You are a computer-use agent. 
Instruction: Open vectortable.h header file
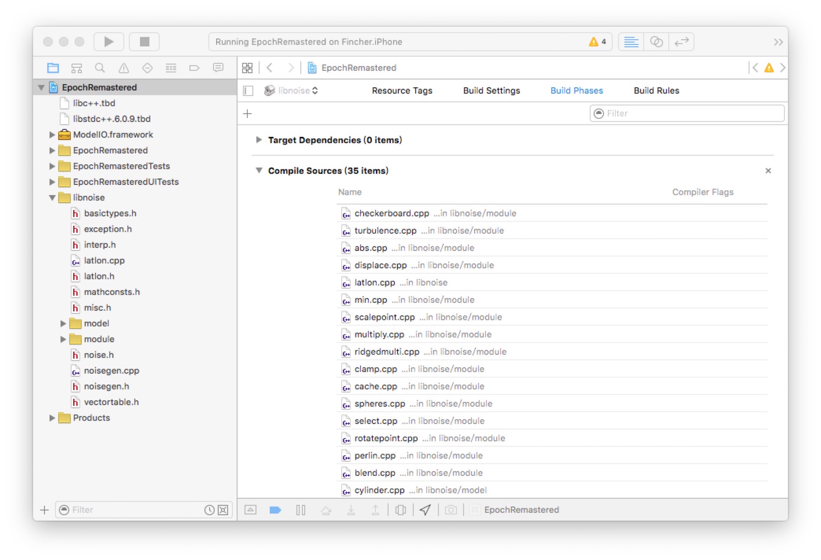[x=135, y=402]
